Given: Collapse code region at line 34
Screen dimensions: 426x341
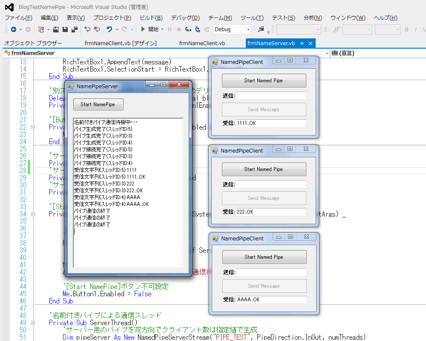Looking at the screenshot, I should coord(33,214).
